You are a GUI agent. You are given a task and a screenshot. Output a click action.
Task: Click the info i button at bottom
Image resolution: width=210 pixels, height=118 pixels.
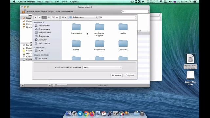[x=54, y=85]
